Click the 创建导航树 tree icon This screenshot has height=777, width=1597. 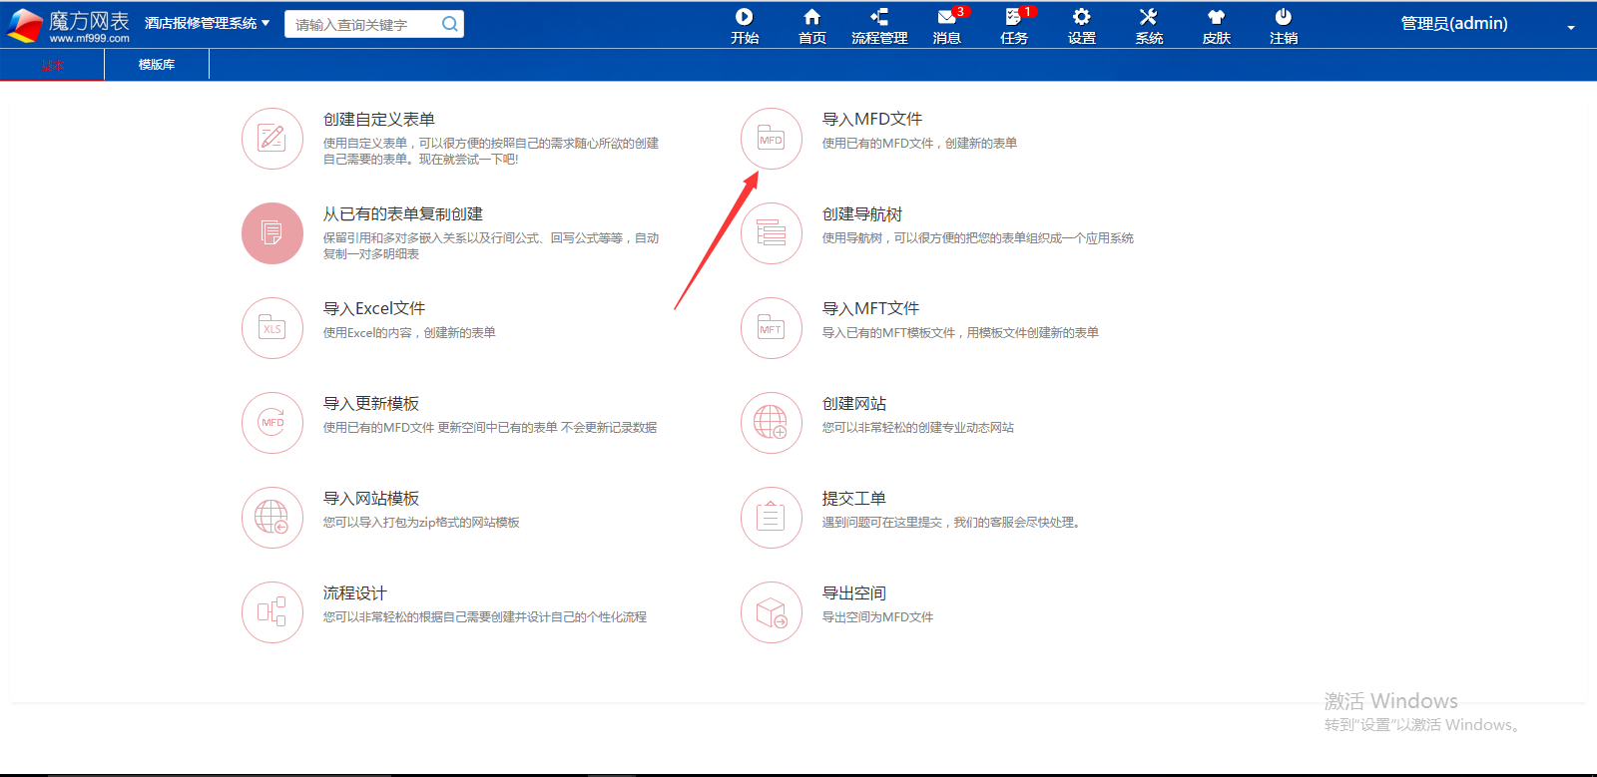tap(772, 233)
